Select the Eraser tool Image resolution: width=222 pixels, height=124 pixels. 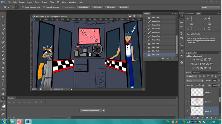(3, 59)
